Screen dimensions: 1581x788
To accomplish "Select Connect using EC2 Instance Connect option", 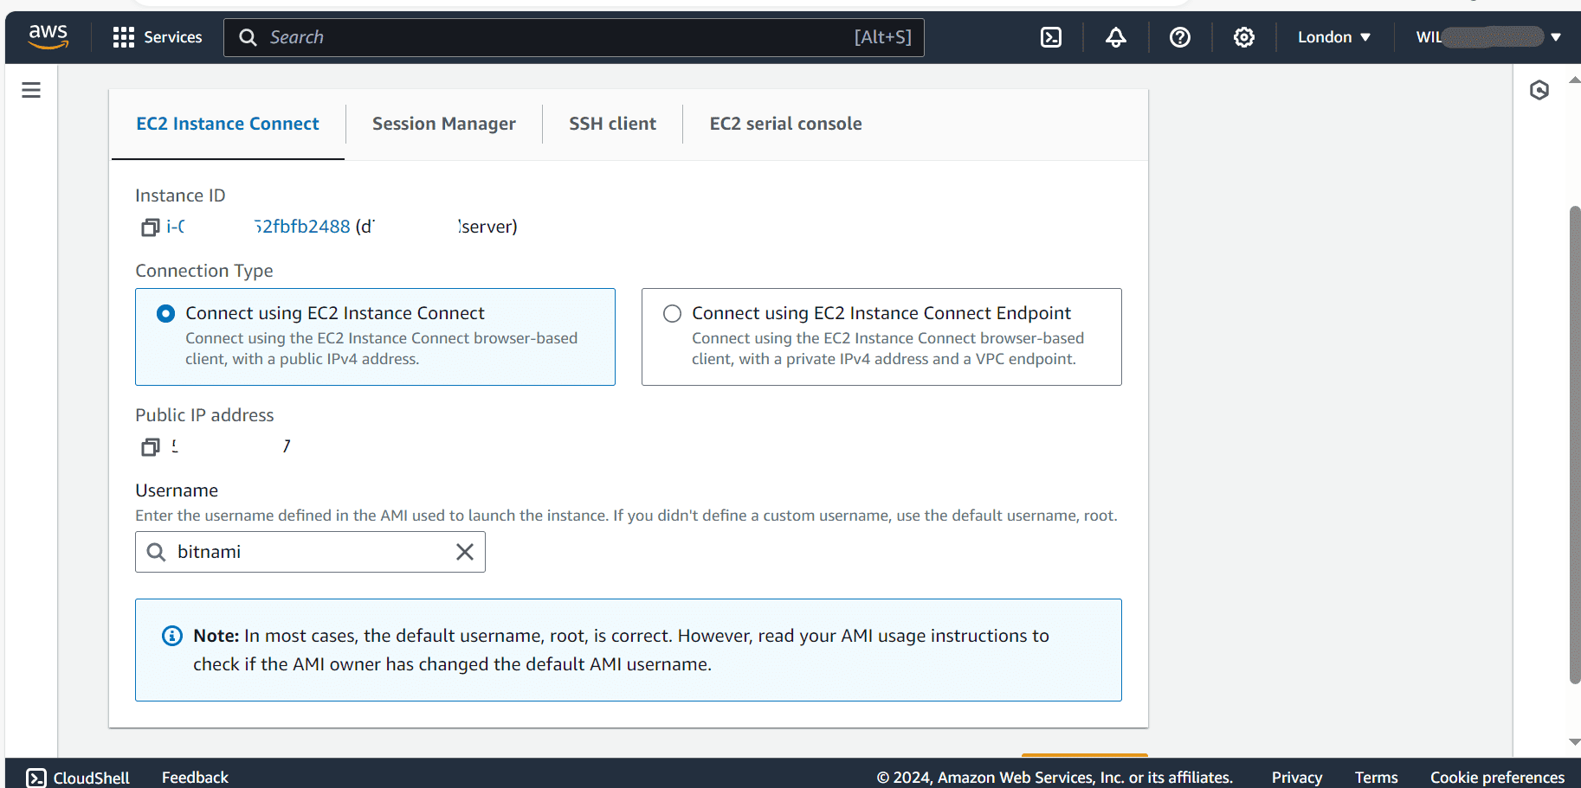I will [165, 313].
